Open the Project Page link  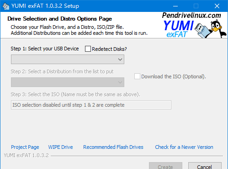tap(25, 147)
